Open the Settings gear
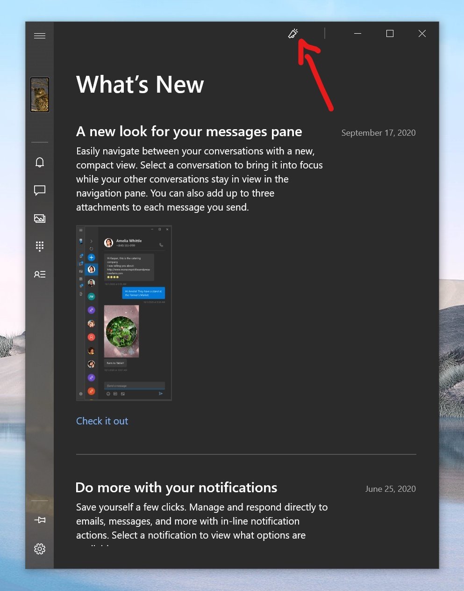 pyautogui.click(x=40, y=548)
